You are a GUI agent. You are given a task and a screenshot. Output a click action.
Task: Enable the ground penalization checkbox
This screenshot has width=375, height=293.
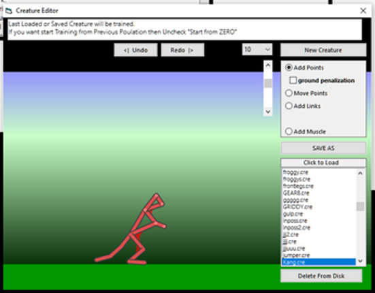[293, 80]
